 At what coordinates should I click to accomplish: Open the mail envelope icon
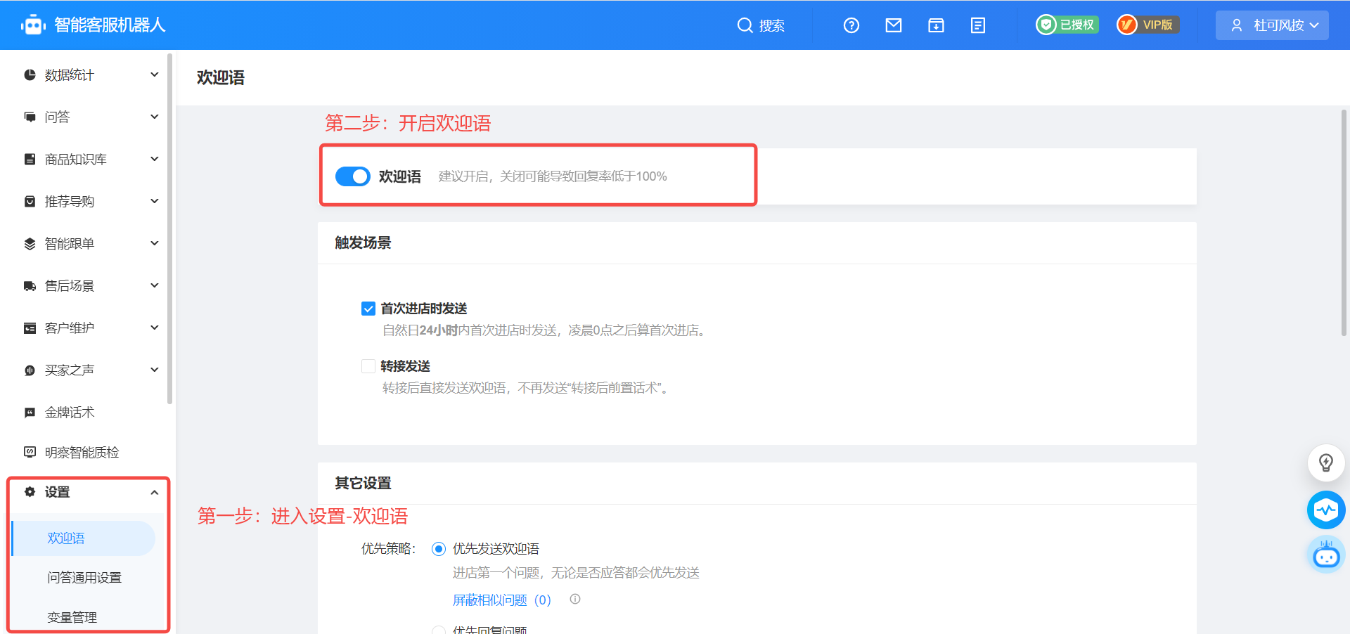pyautogui.click(x=894, y=25)
